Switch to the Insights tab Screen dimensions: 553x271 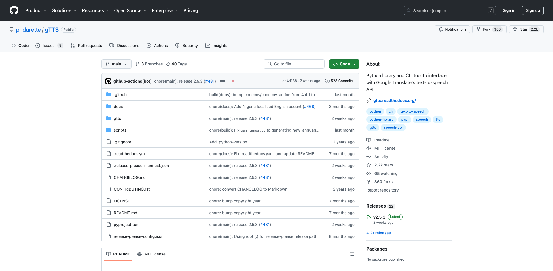[x=216, y=46]
